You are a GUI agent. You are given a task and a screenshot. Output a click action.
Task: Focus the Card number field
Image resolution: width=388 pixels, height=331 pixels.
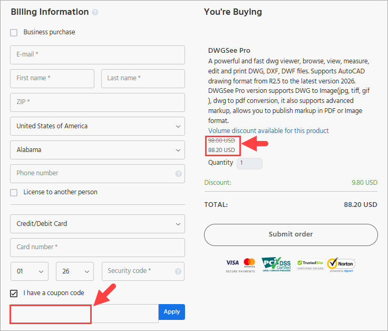click(x=98, y=248)
